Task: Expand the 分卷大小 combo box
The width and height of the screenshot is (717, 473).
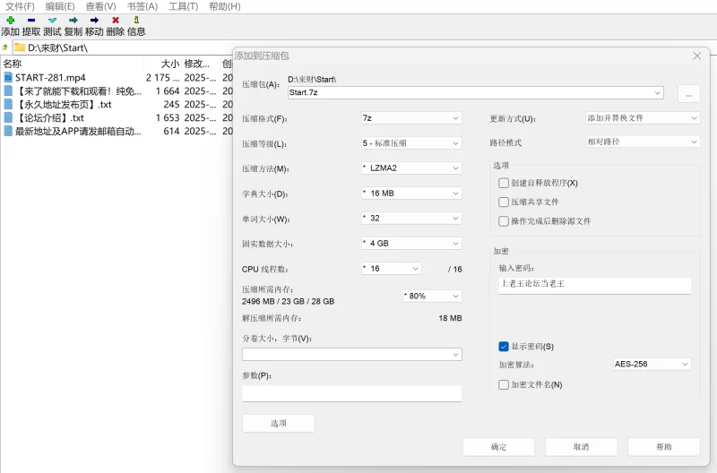Action: pos(455,354)
